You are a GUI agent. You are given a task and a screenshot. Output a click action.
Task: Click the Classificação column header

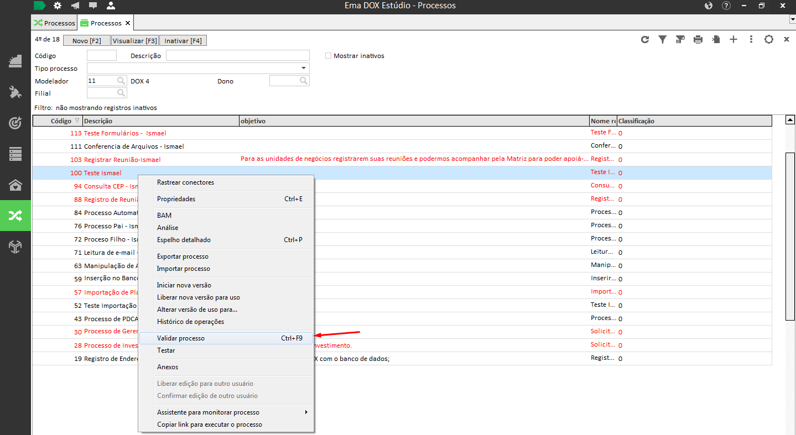click(694, 120)
